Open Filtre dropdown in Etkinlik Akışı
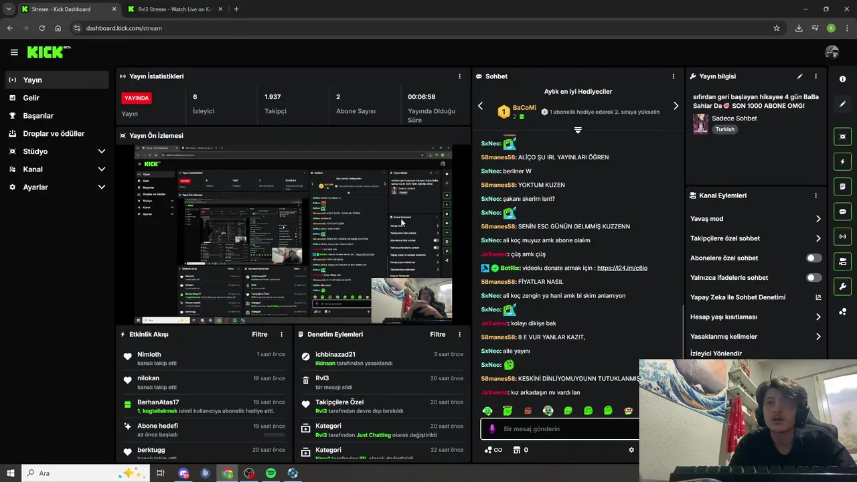Viewport: 857px width, 482px height. click(259, 334)
